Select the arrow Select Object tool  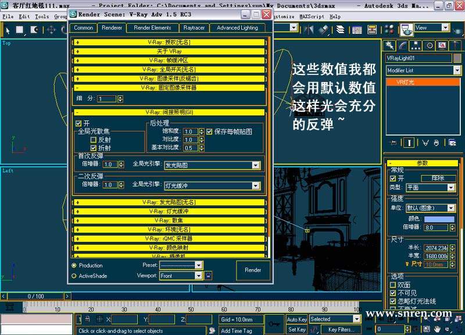(8, 30)
